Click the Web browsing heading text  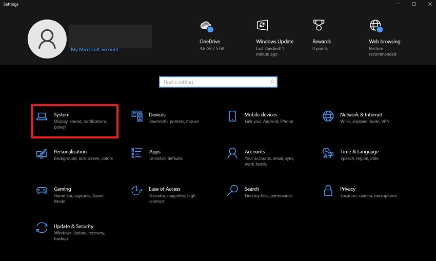[385, 42]
